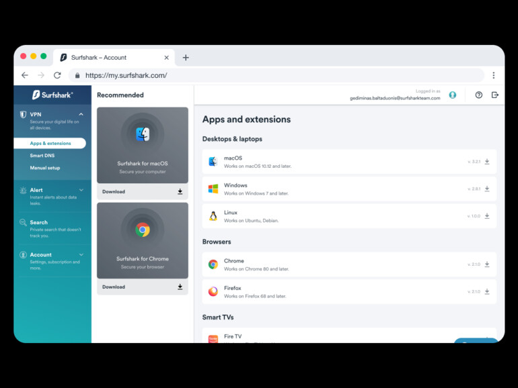Click browser forward arrow
The image size is (518, 388).
(x=41, y=75)
